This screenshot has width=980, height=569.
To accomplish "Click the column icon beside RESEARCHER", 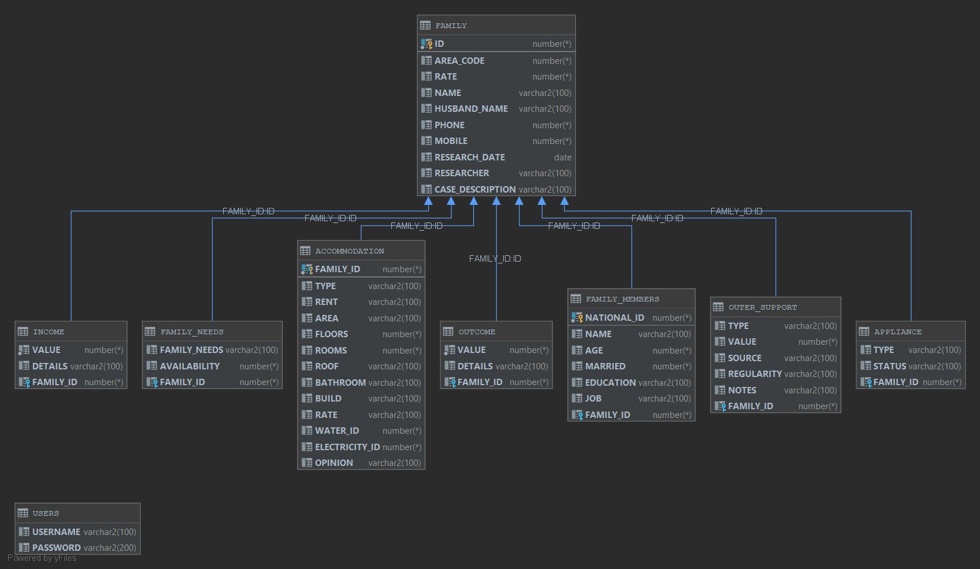I will [x=426, y=173].
